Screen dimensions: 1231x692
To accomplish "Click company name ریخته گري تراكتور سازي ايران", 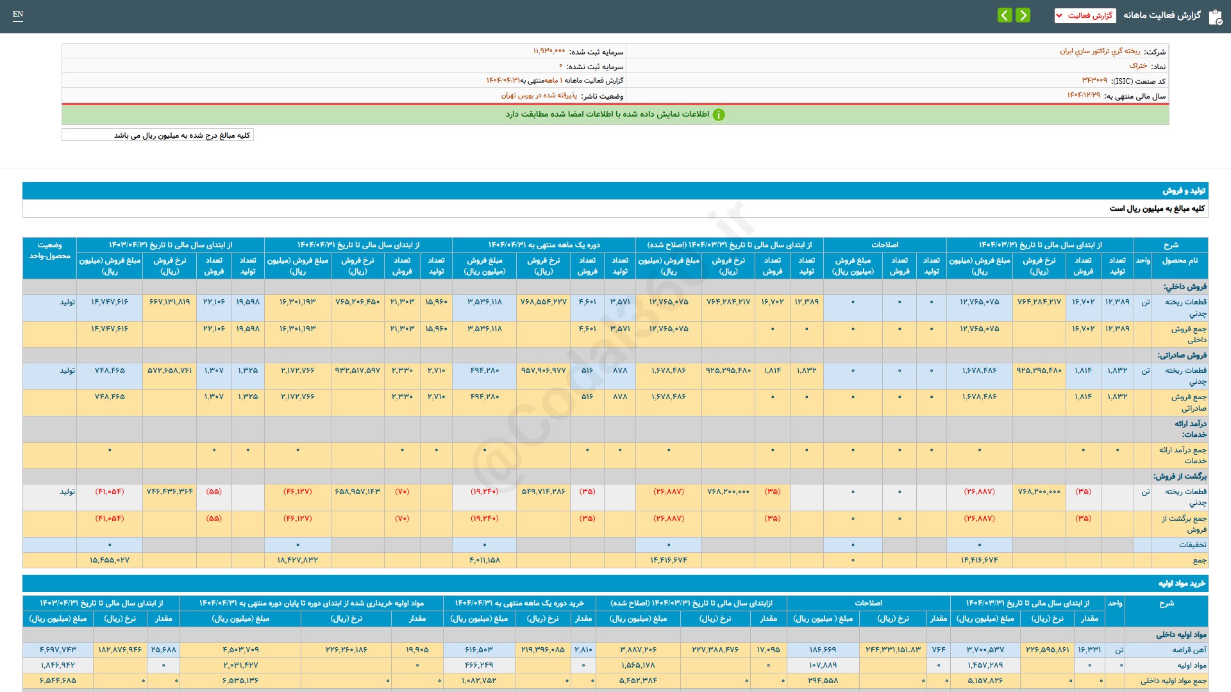I will click(1100, 51).
